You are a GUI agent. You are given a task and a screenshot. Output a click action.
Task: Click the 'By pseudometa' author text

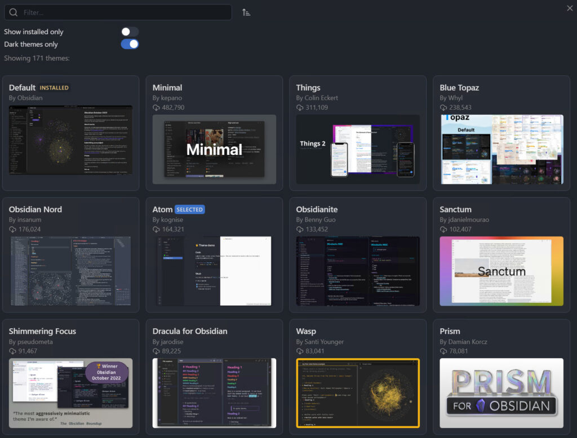pyautogui.click(x=30, y=342)
